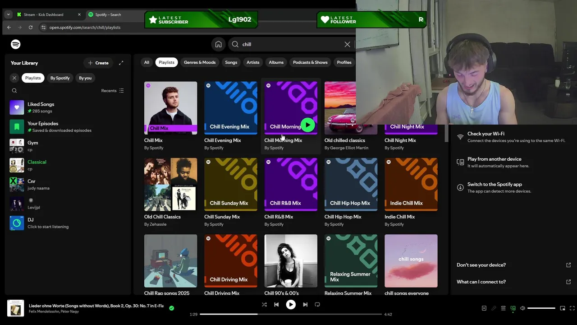577x325 pixels.
Task: Filter library By you
Action: tap(85, 78)
